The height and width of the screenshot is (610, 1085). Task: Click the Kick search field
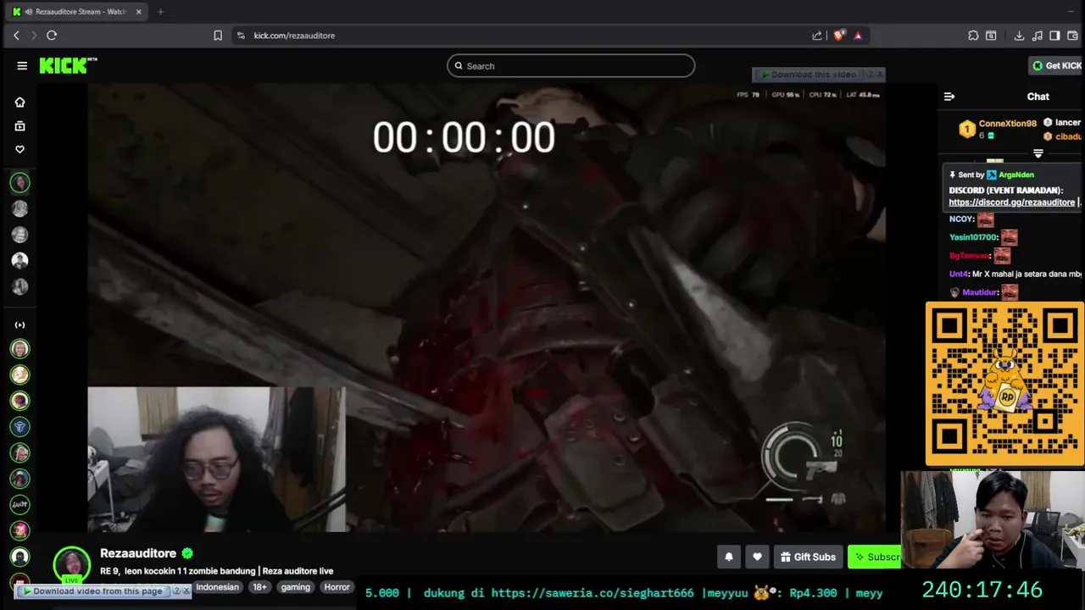(570, 66)
